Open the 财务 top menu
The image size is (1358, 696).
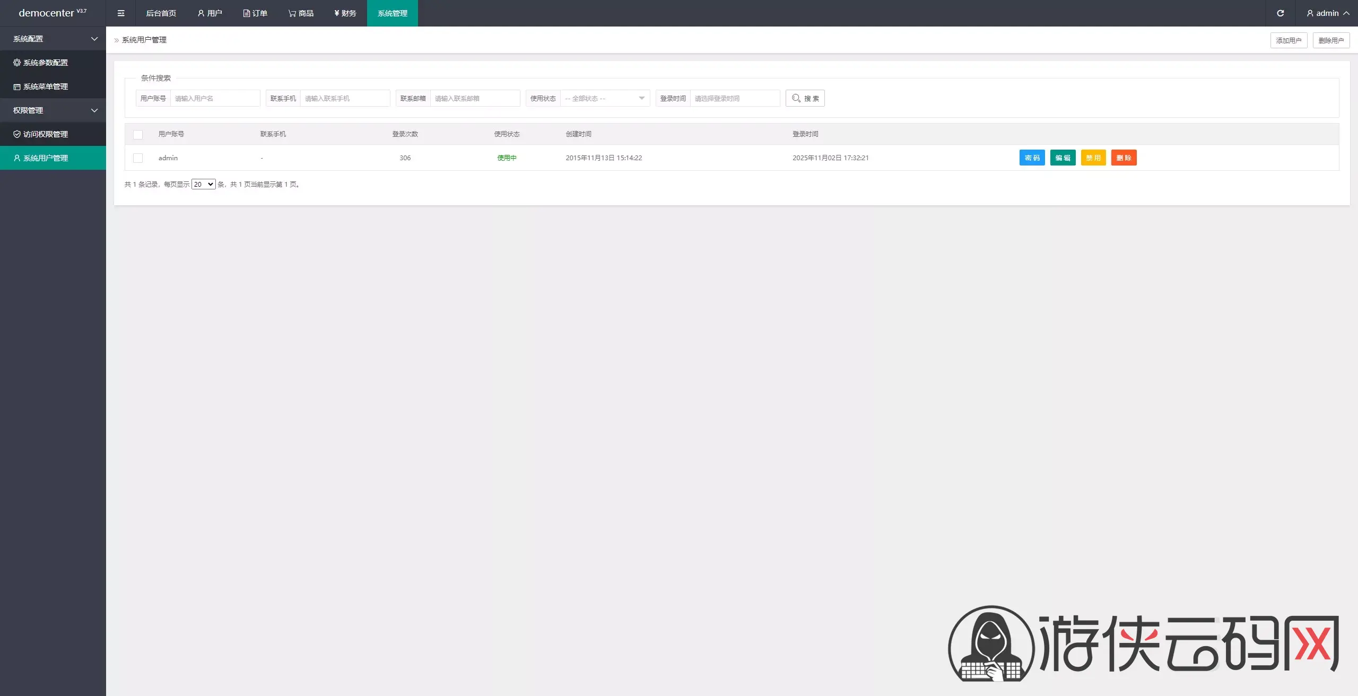345,13
